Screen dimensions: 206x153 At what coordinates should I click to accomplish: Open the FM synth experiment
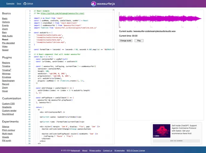7,141
